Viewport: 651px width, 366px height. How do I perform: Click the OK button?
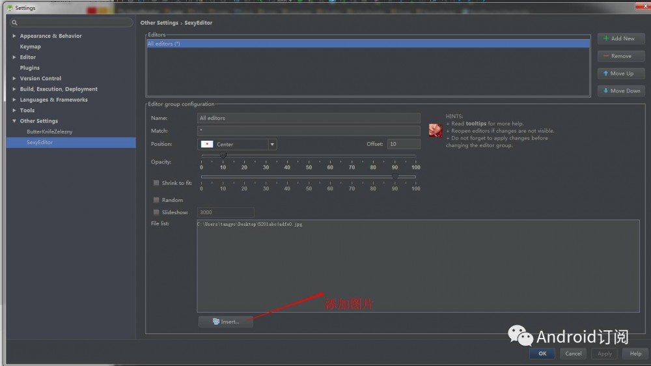[542, 354]
